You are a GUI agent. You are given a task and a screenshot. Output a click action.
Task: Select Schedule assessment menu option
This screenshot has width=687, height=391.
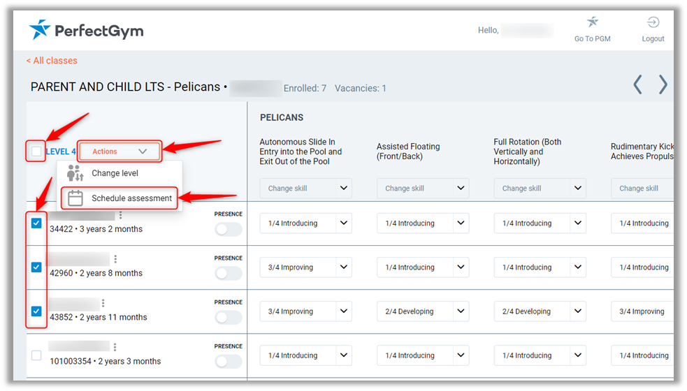click(131, 198)
